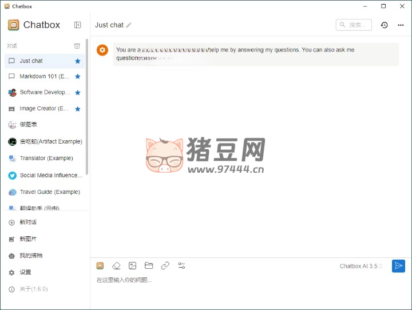
Task: Open chat history clock icon
Action: [384, 25]
